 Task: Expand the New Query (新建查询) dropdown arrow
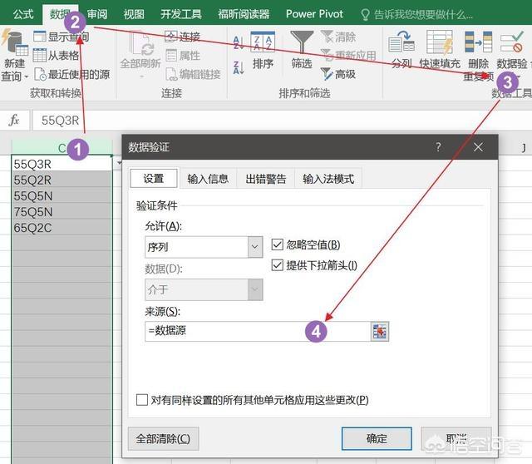pos(26,77)
